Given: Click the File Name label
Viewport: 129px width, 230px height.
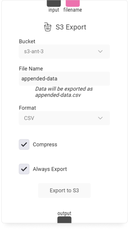Looking at the screenshot, I should point(31,69).
